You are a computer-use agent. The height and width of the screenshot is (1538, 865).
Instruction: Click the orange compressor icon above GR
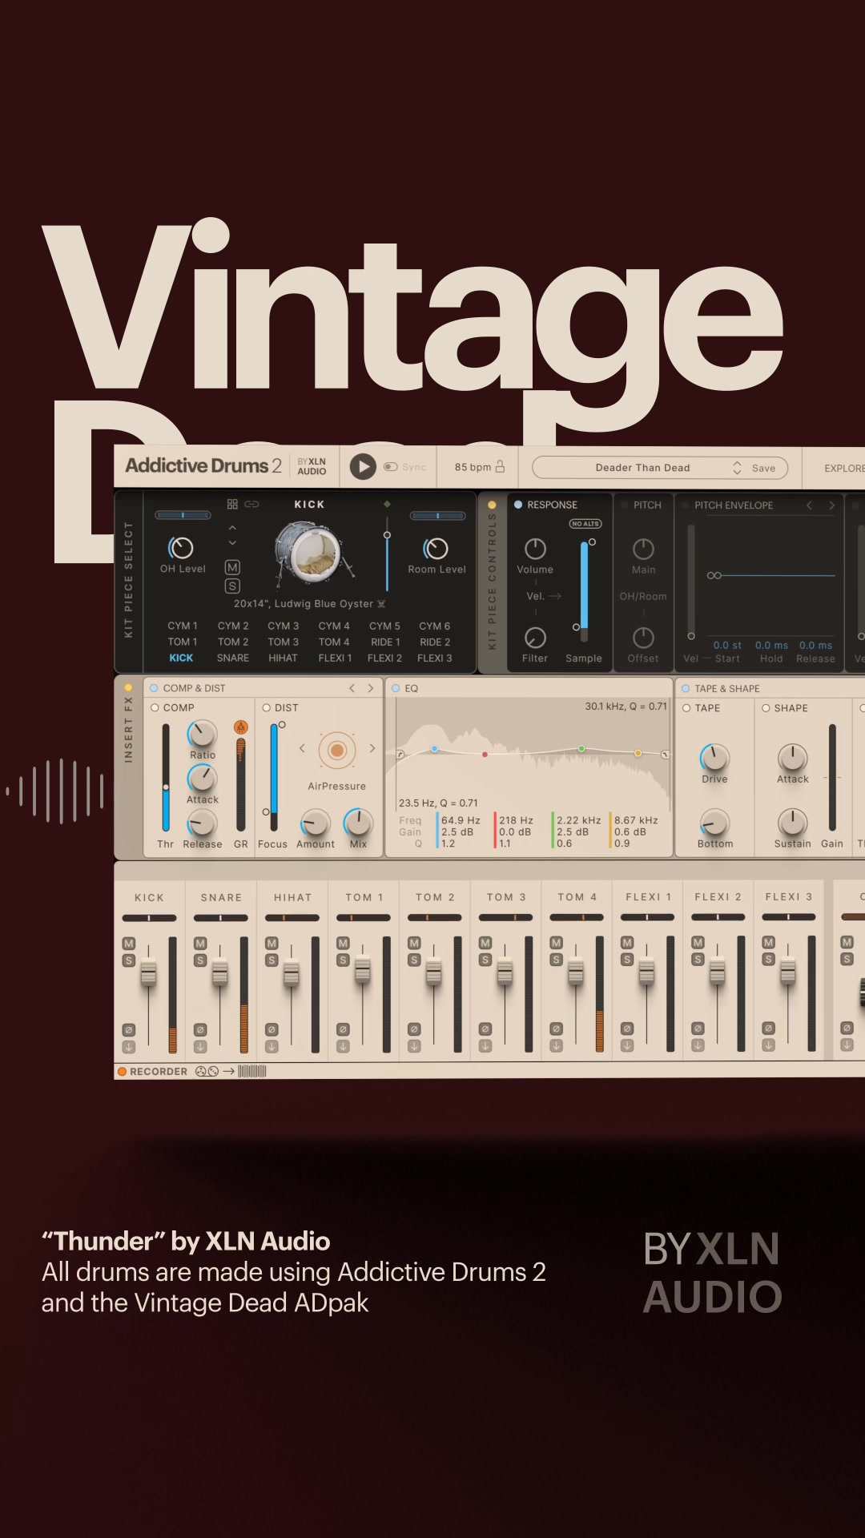pos(240,727)
